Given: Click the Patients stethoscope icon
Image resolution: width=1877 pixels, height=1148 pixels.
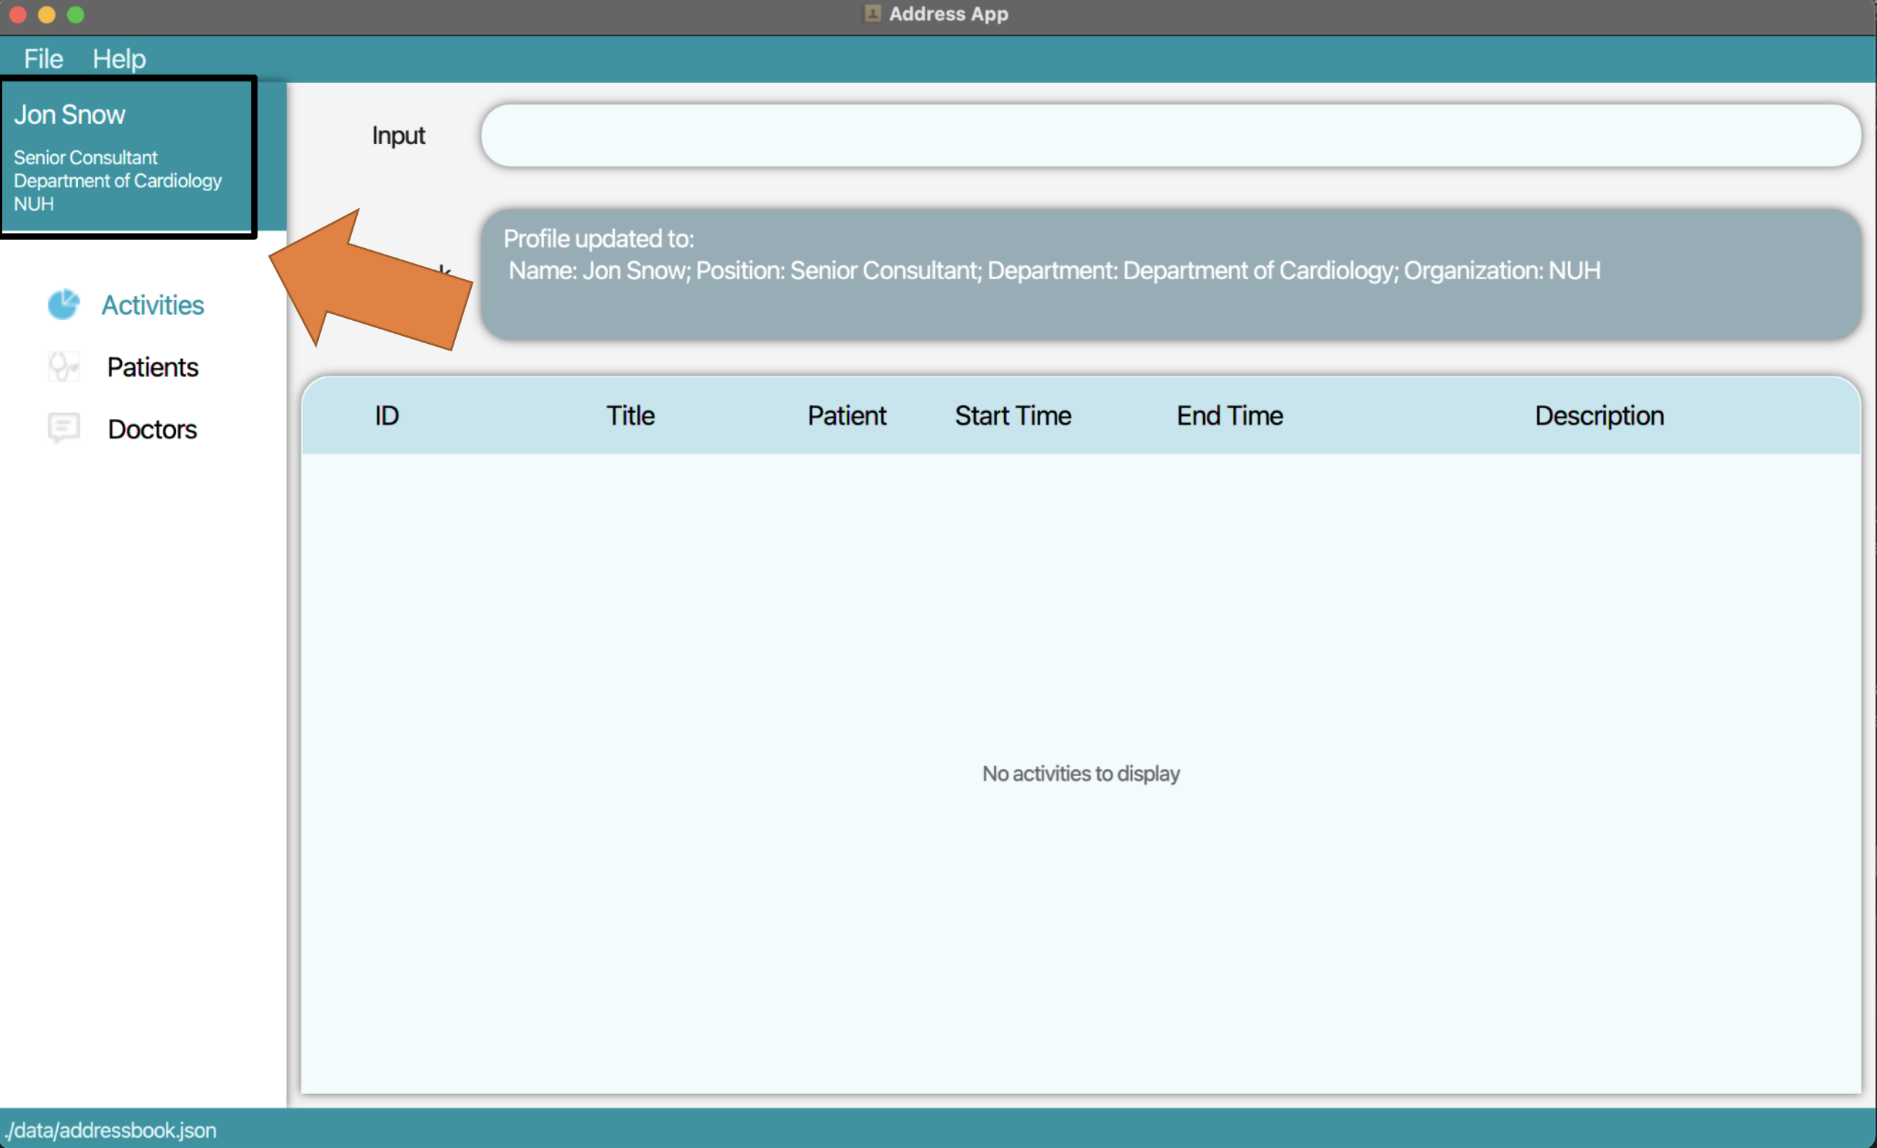Looking at the screenshot, I should pos(64,367).
